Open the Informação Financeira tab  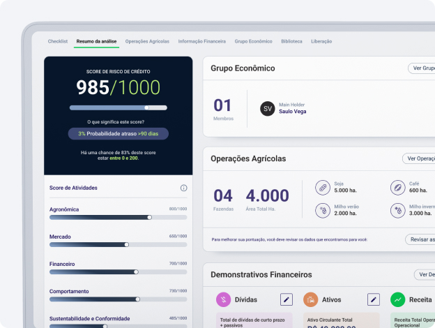coord(202,41)
